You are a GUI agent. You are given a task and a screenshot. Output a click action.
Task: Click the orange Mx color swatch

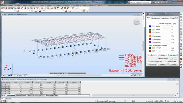point(150,36)
